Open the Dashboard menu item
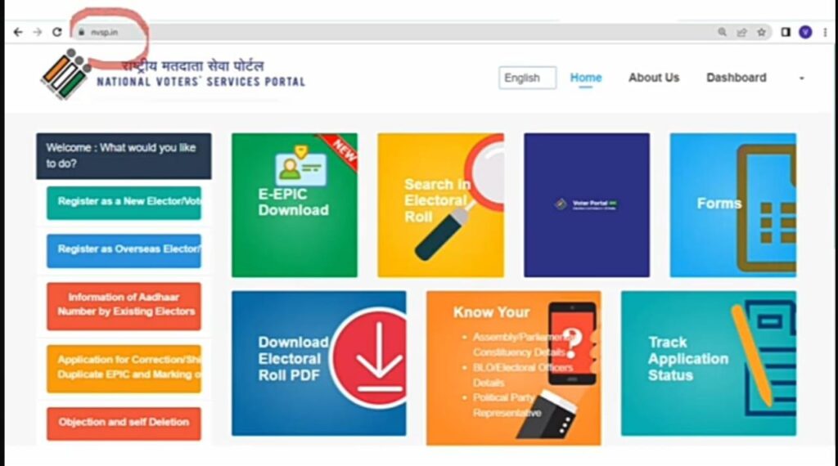This screenshot has width=838, height=466. click(x=736, y=78)
